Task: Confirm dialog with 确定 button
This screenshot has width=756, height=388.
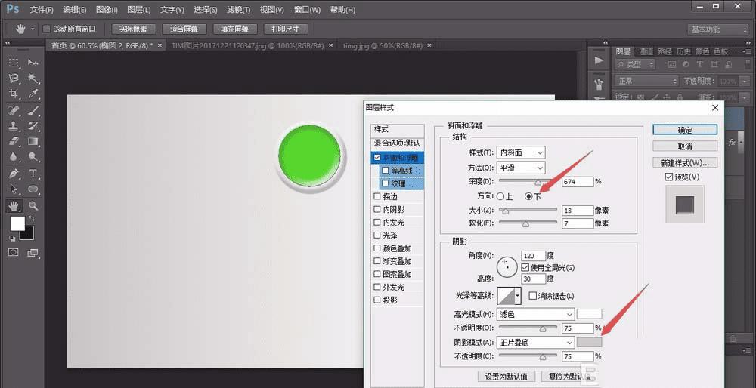Action: point(685,130)
